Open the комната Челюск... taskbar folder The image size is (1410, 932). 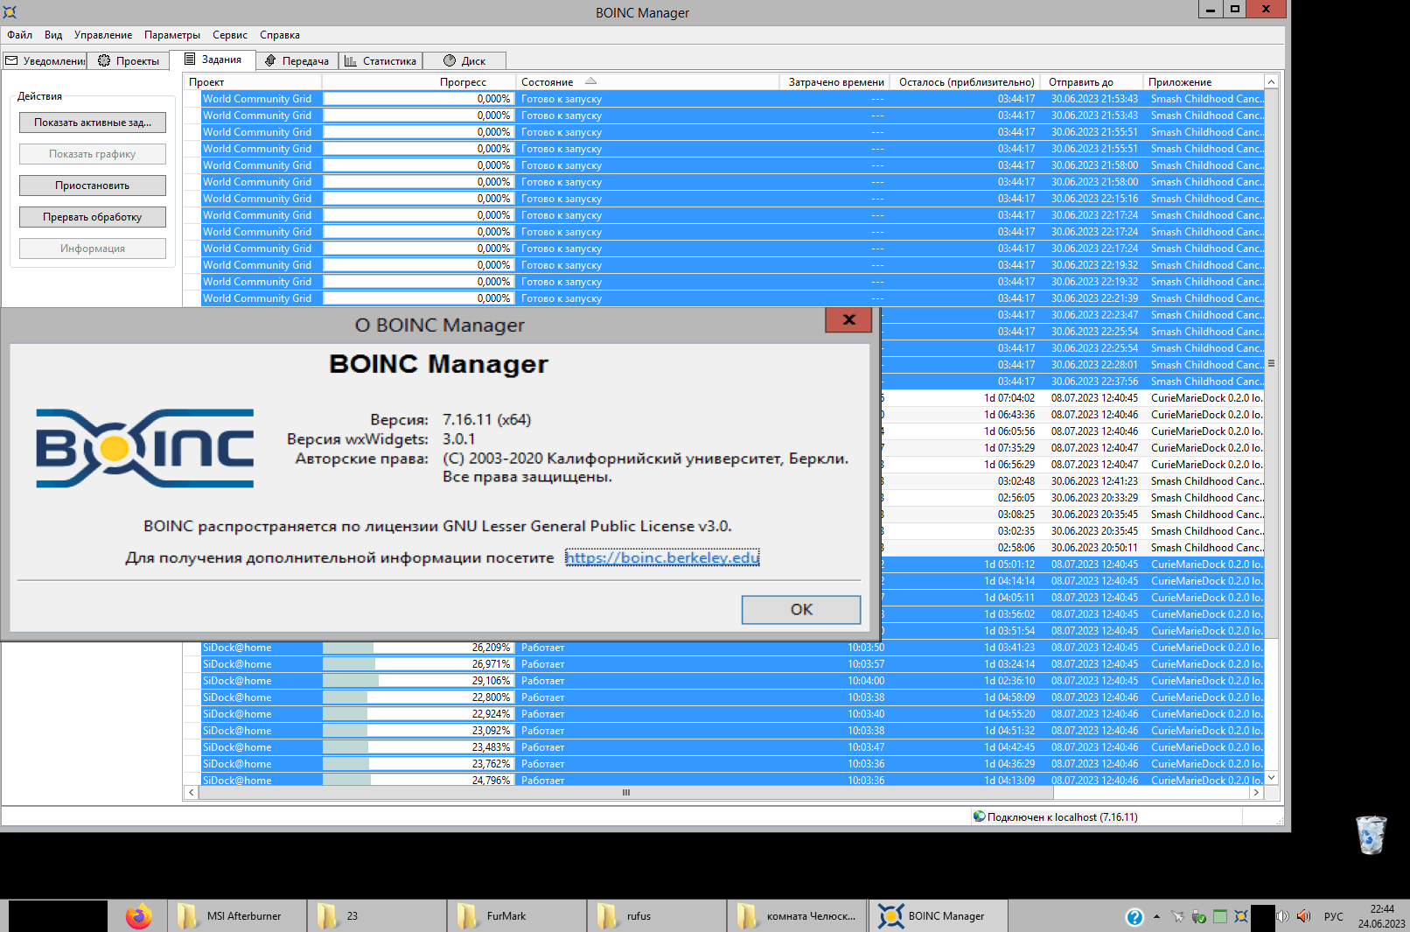point(797,916)
